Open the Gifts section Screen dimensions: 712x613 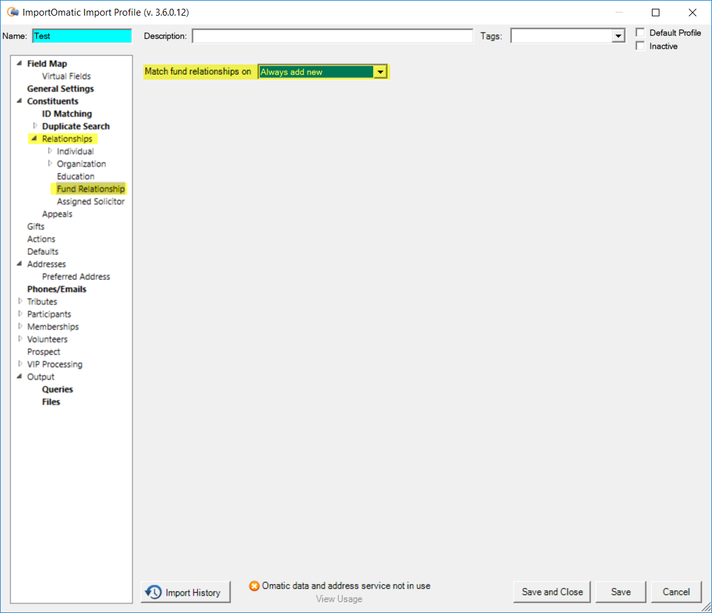pos(36,227)
